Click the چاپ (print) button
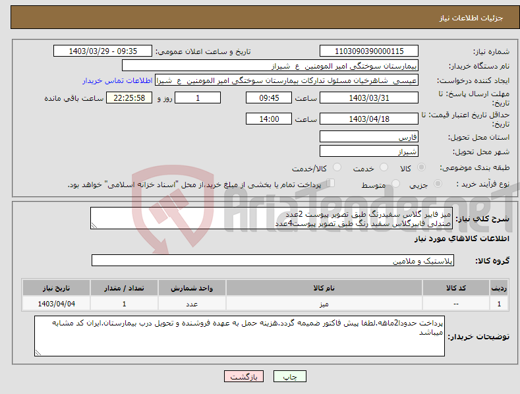Image resolution: width=520 pixels, height=394 pixels. (289, 376)
